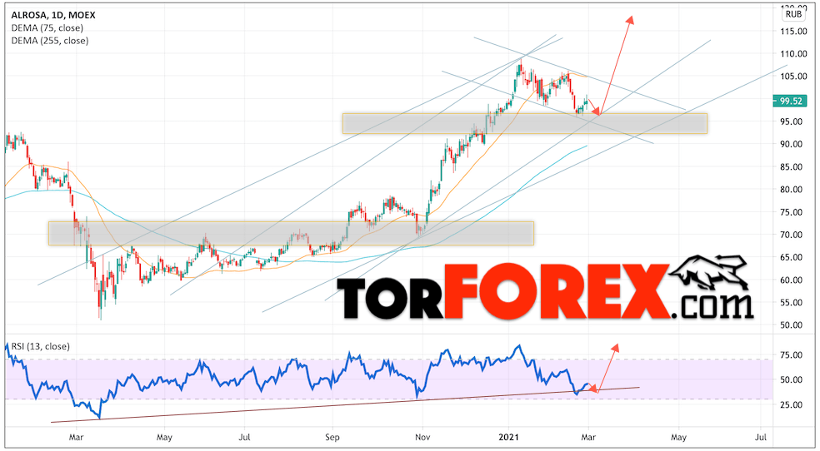Click the Nov label on time axis

(x=422, y=437)
